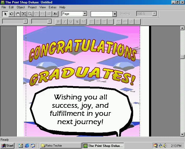Open the color selector arrow button
The image size is (185, 149).
115,14
